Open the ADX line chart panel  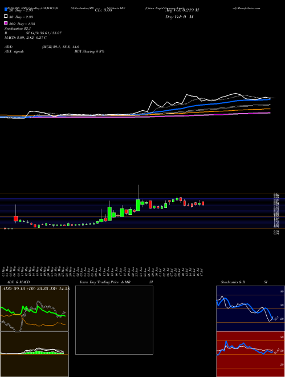[x=34, y=308]
